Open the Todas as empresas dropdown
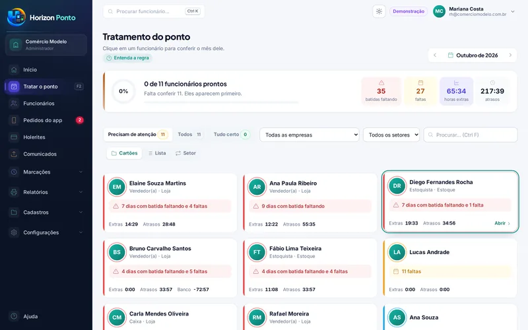The height and width of the screenshot is (330, 528). [x=310, y=135]
